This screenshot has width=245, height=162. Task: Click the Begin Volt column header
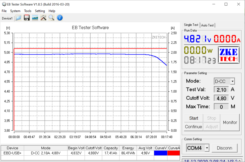[x=76, y=148]
